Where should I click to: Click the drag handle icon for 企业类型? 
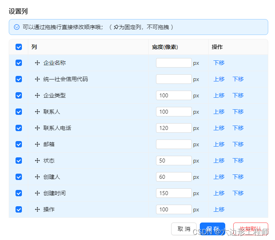(x=37, y=95)
